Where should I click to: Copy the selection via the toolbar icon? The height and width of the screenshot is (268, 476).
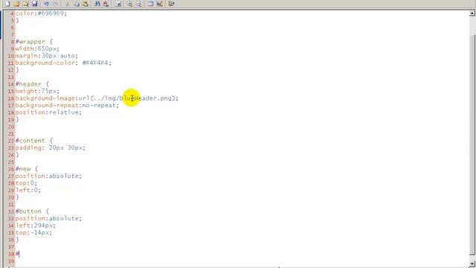click(77, 4)
